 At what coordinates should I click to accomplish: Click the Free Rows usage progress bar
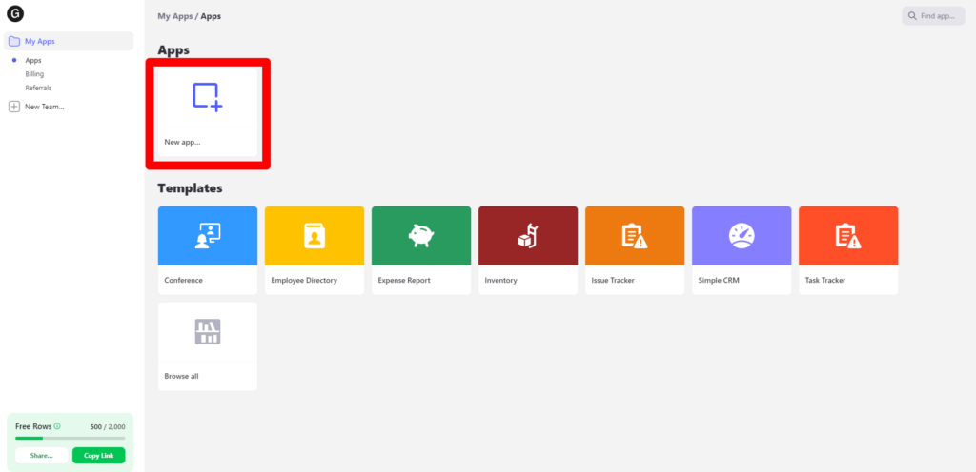[x=70, y=439]
